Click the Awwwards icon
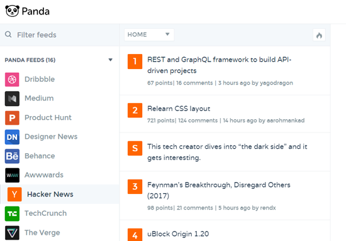This screenshot has height=241, width=346. [12, 175]
